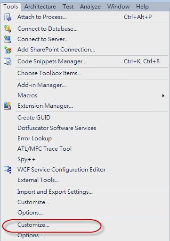Open the Window menu

click(x=118, y=7)
